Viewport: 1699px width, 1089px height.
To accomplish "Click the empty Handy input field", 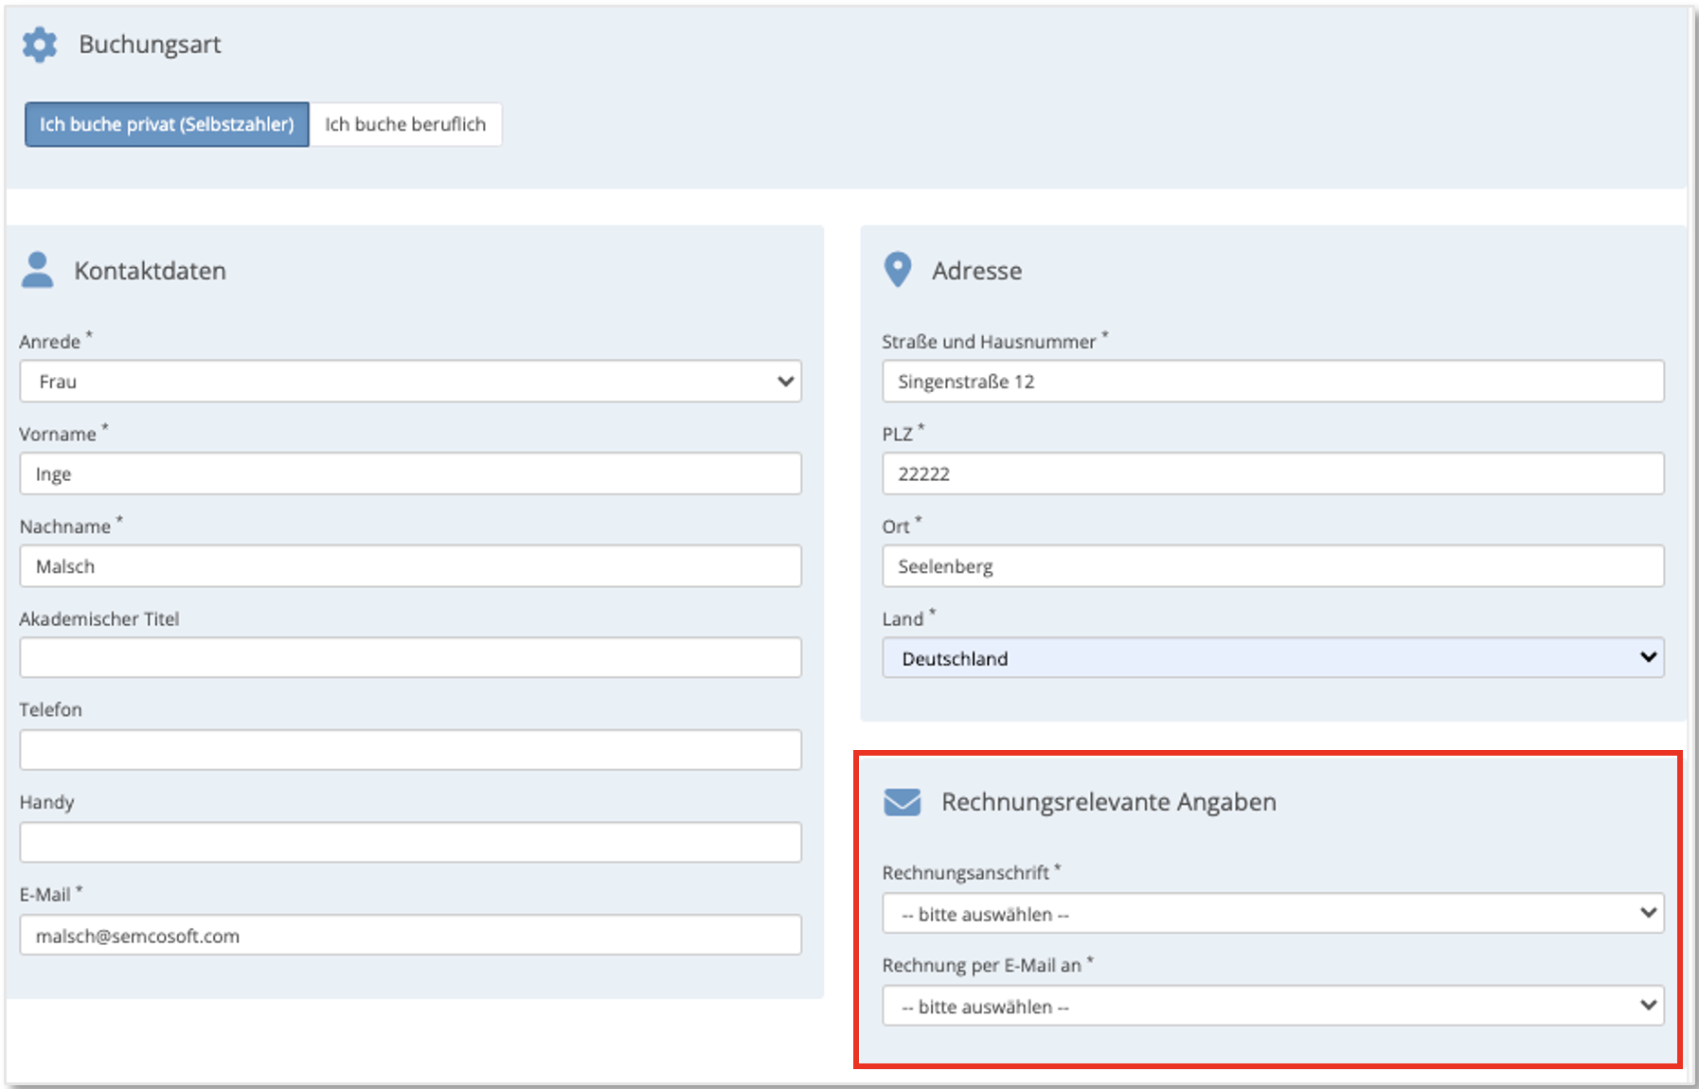I will [x=410, y=841].
